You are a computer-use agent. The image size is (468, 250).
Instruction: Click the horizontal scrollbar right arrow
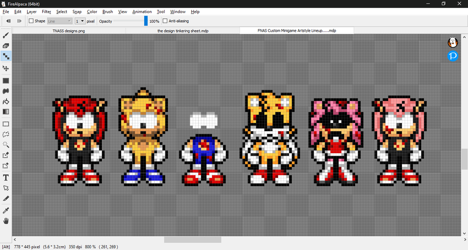point(465,240)
